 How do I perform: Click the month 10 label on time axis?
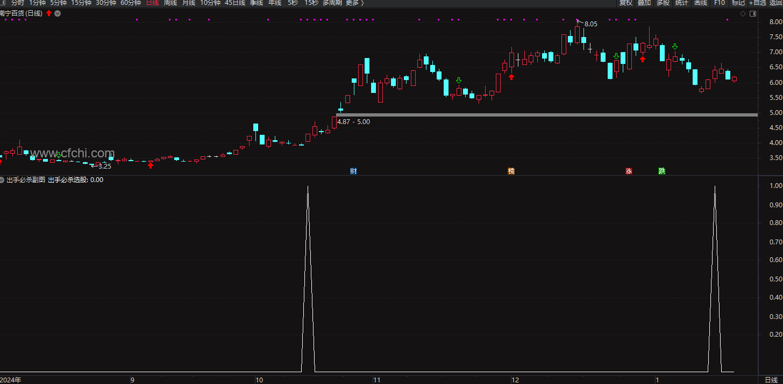[259, 380]
